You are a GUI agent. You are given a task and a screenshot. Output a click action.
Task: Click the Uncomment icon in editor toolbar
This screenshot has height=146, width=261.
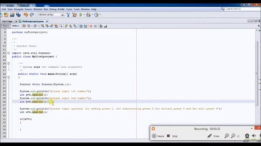point(105,26)
